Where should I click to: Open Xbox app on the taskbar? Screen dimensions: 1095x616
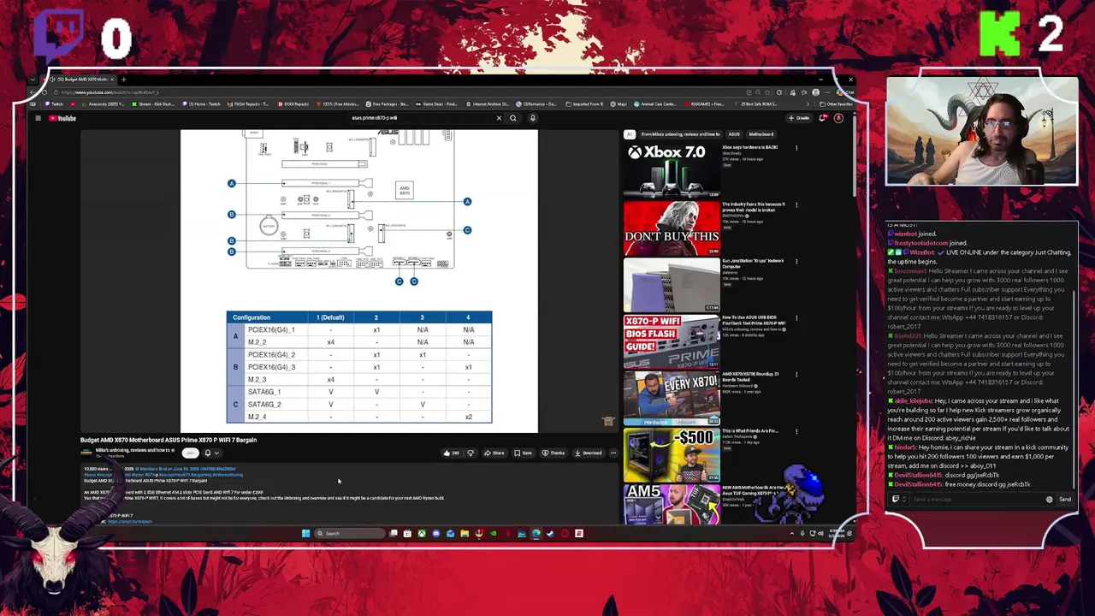(422, 533)
